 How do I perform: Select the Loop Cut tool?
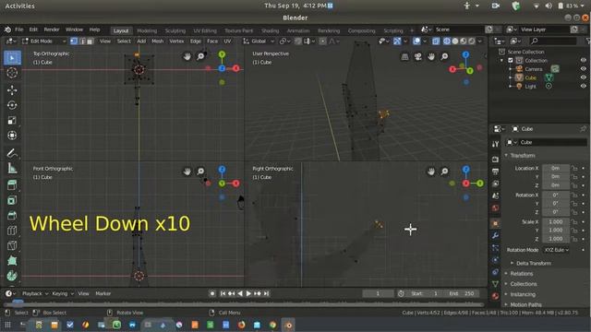point(12,231)
